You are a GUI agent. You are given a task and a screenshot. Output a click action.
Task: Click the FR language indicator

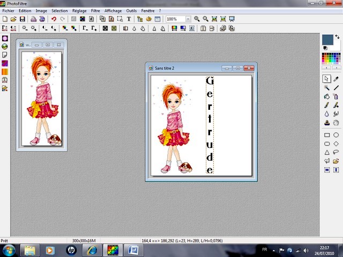point(264,250)
